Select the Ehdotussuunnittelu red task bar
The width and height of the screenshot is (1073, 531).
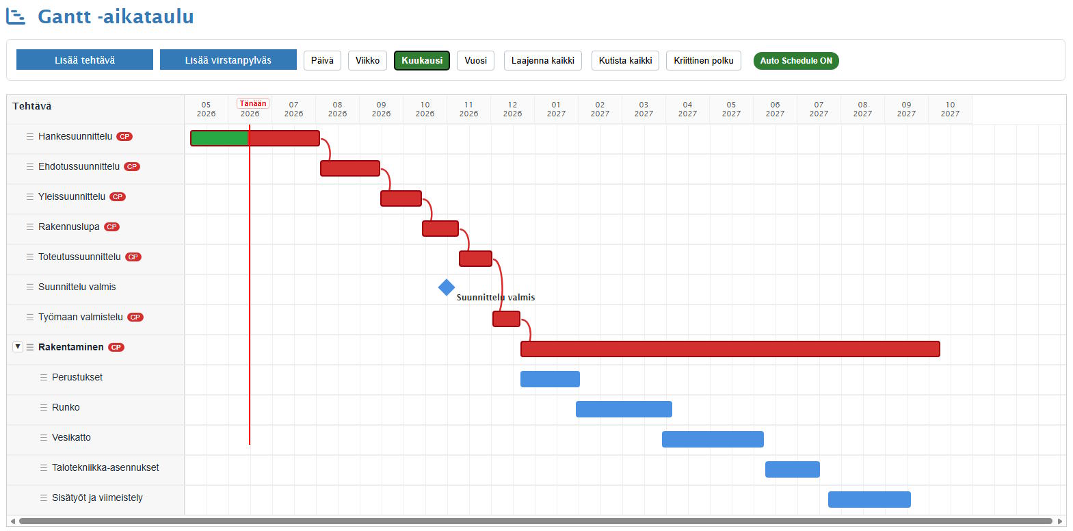pyautogui.click(x=350, y=168)
